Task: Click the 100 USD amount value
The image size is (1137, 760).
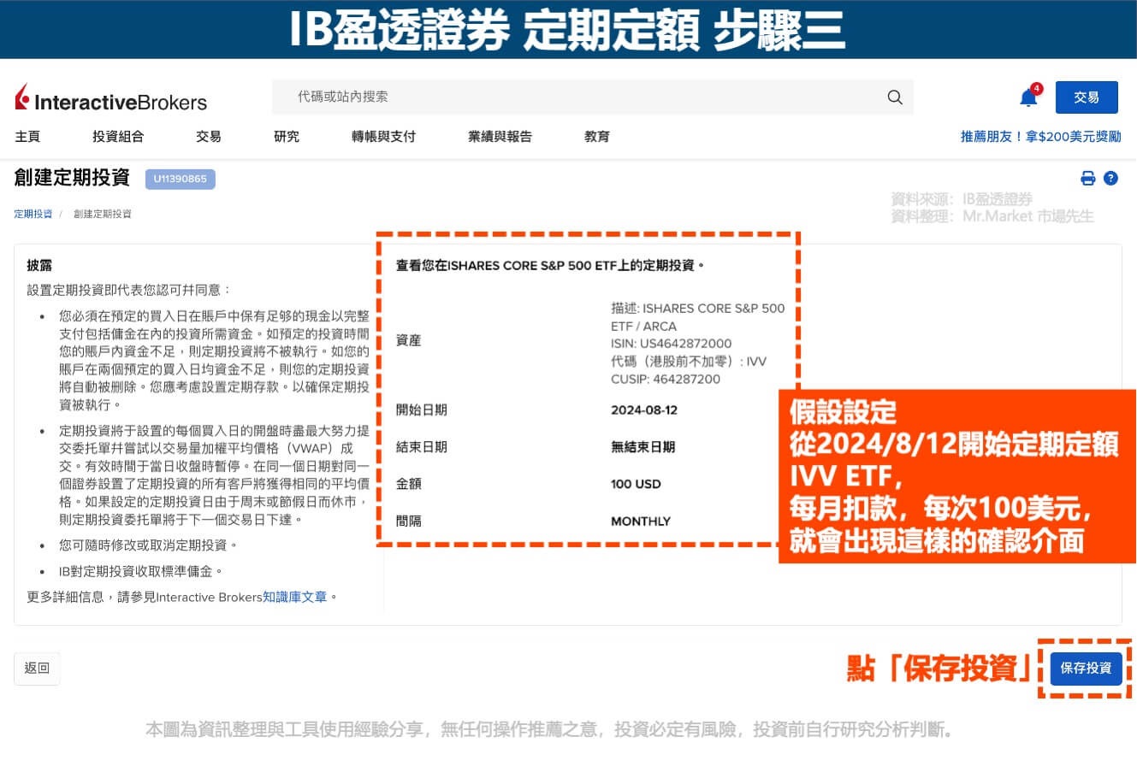Action: tap(636, 485)
